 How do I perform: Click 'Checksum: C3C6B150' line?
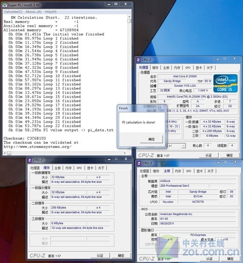pyautogui.click(x=25, y=138)
